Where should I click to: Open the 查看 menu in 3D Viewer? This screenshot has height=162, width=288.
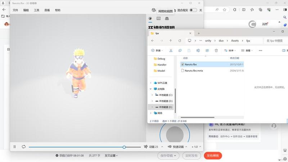click(47, 10)
